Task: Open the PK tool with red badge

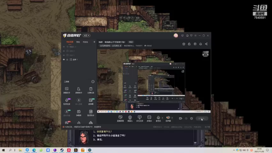Action: [x=67, y=123]
